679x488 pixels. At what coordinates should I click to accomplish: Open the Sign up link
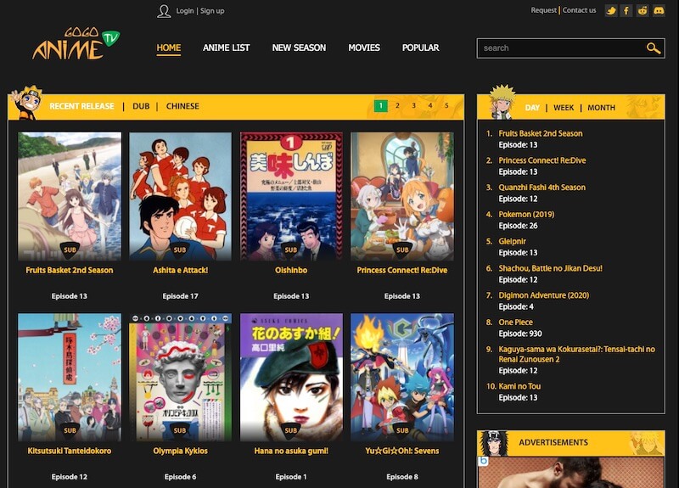(x=212, y=11)
